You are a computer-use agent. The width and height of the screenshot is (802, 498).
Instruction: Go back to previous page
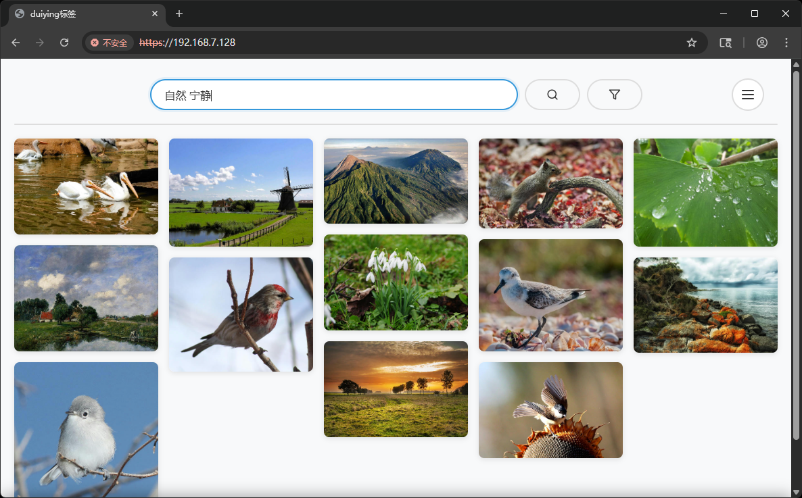point(16,43)
